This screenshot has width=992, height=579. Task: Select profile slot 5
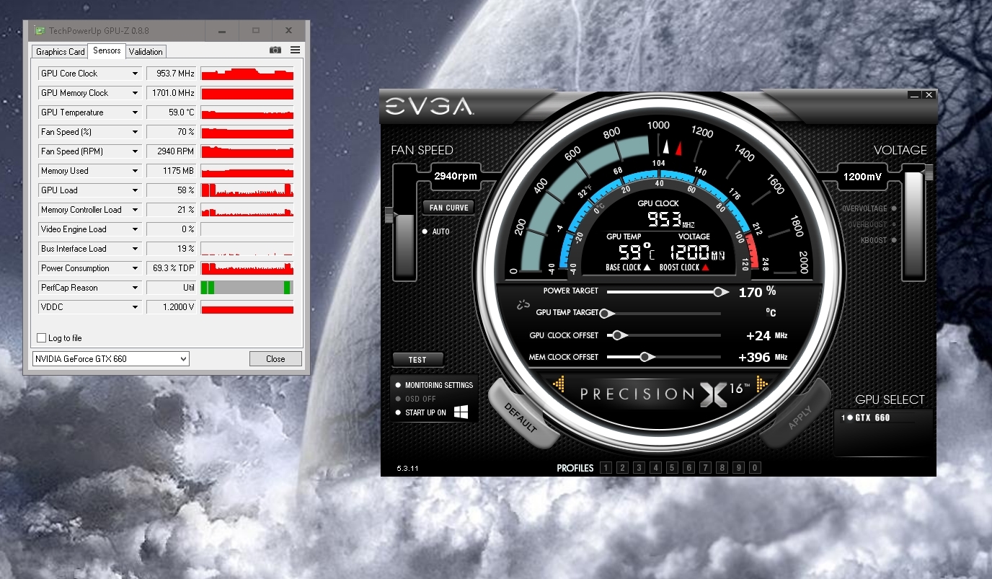672,468
